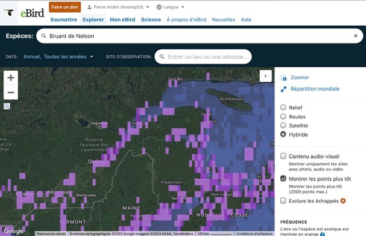Screen dimensions: 366x236
Task: Zoom in on the map with plus button
Action: [11, 77]
